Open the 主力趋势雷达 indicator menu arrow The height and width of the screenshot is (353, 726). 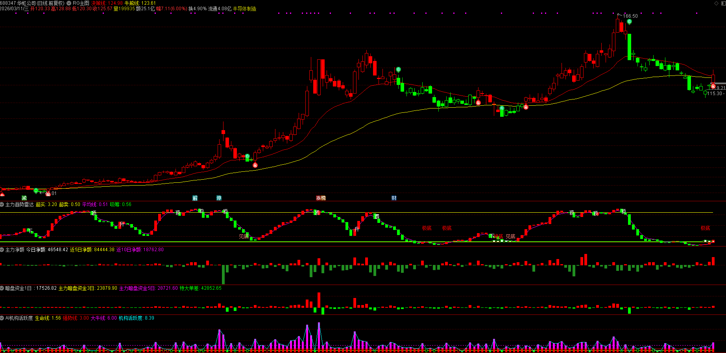pyautogui.click(x=2, y=204)
